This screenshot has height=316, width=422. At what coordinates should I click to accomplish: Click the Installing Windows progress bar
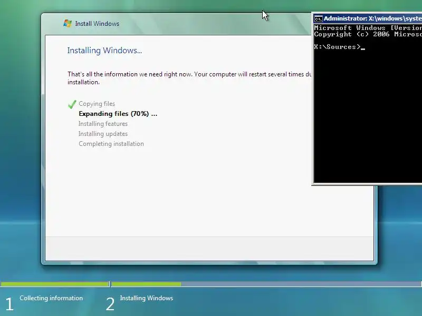(266, 284)
